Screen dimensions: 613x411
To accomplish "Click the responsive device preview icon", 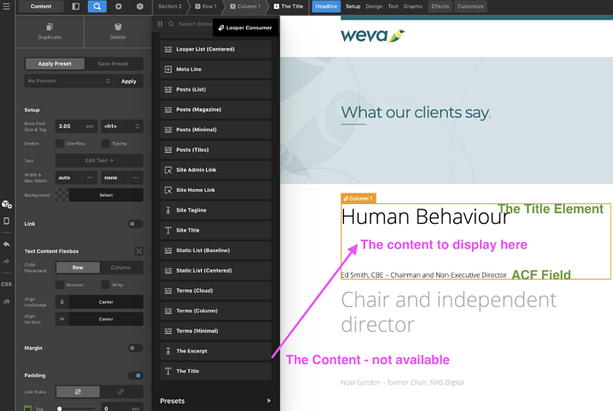I will [x=6, y=221].
